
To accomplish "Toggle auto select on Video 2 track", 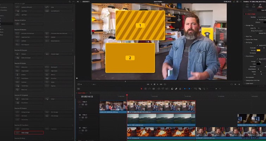I will (83, 117).
